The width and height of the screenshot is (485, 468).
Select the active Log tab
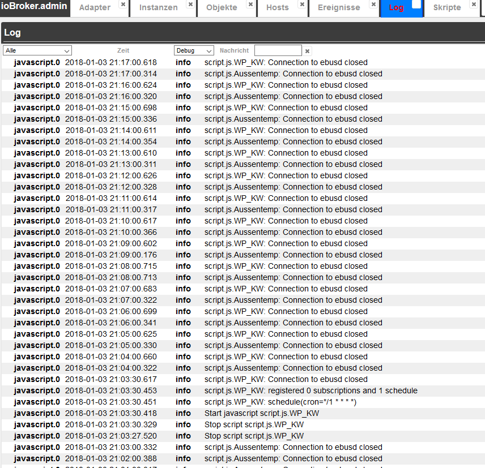(396, 8)
